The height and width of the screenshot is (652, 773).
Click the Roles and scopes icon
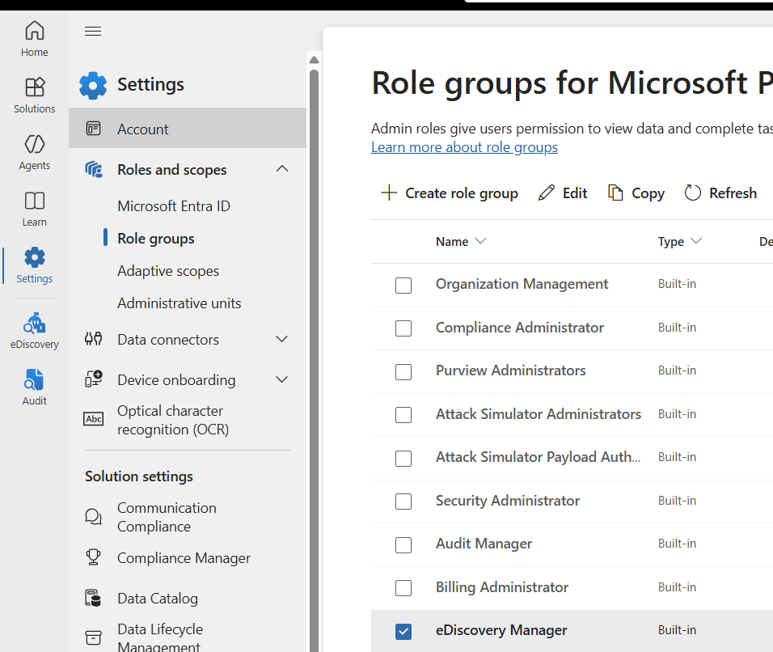pos(93,169)
